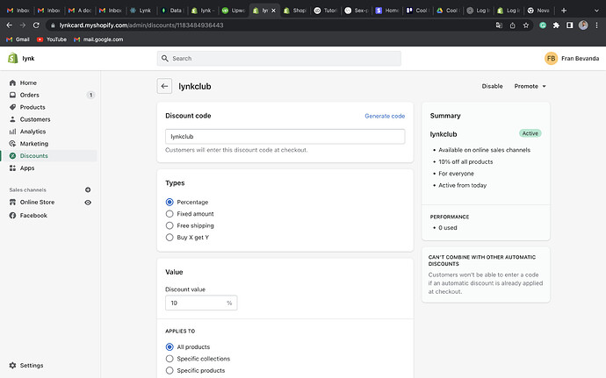The width and height of the screenshot is (606, 378).
Task: Select the Fixed amount discount type
Action: click(x=170, y=214)
